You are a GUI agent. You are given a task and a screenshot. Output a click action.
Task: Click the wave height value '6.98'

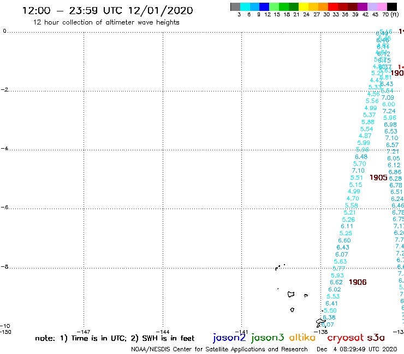coord(390,125)
